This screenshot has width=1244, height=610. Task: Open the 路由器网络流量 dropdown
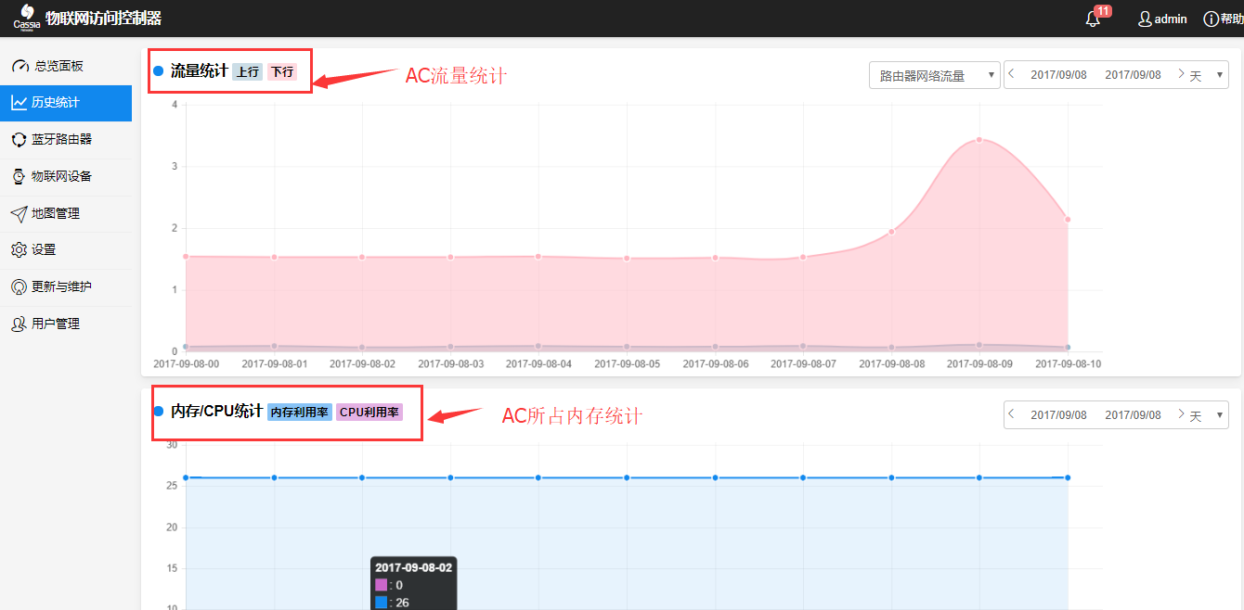(934, 75)
